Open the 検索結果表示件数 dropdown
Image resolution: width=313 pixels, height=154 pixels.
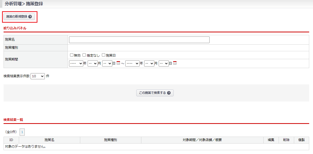coord(38,76)
